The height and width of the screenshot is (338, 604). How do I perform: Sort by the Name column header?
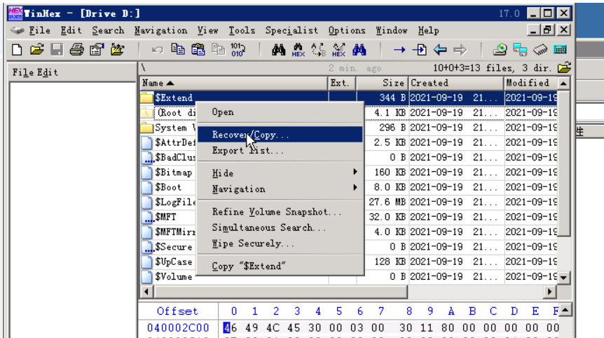click(233, 83)
